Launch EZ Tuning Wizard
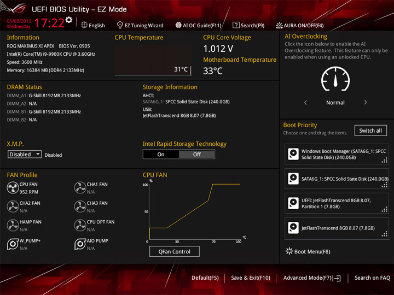The height and width of the screenshot is (295, 394). [x=140, y=25]
